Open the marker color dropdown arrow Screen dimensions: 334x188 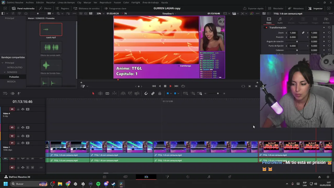(178, 93)
